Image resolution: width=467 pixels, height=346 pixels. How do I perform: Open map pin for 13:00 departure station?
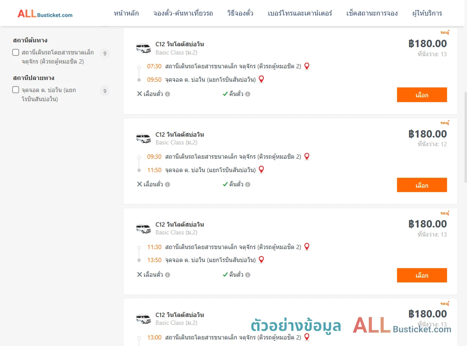pyautogui.click(x=307, y=337)
